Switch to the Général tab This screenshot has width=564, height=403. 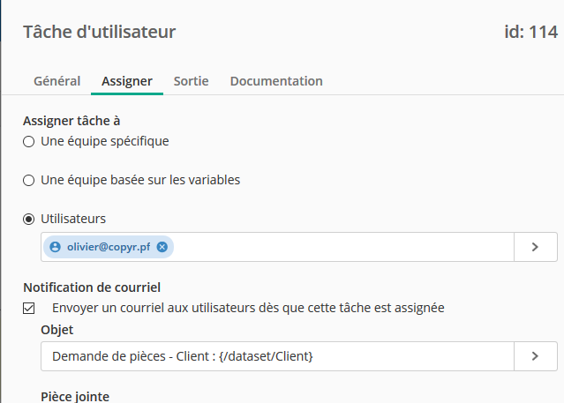tap(56, 81)
